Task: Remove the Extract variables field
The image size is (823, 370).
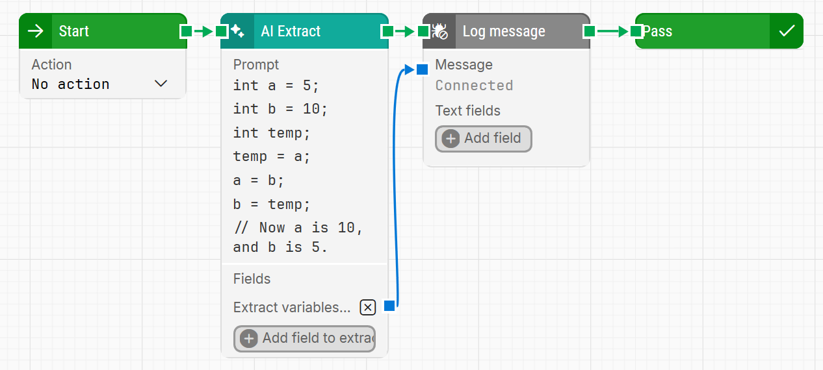Action: [x=368, y=307]
